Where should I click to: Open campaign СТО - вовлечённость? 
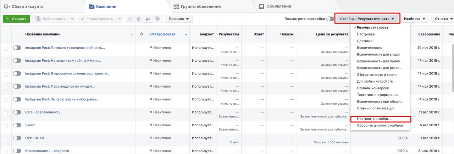coord(43,112)
